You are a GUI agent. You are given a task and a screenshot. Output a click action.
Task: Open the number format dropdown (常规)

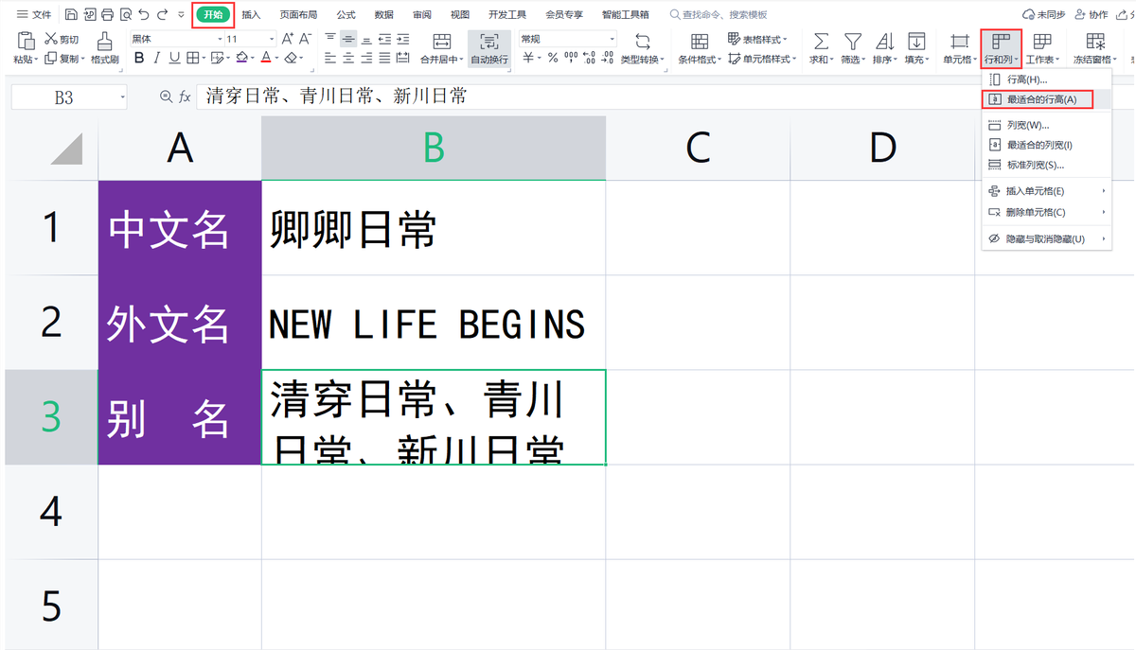pos(612,39)
